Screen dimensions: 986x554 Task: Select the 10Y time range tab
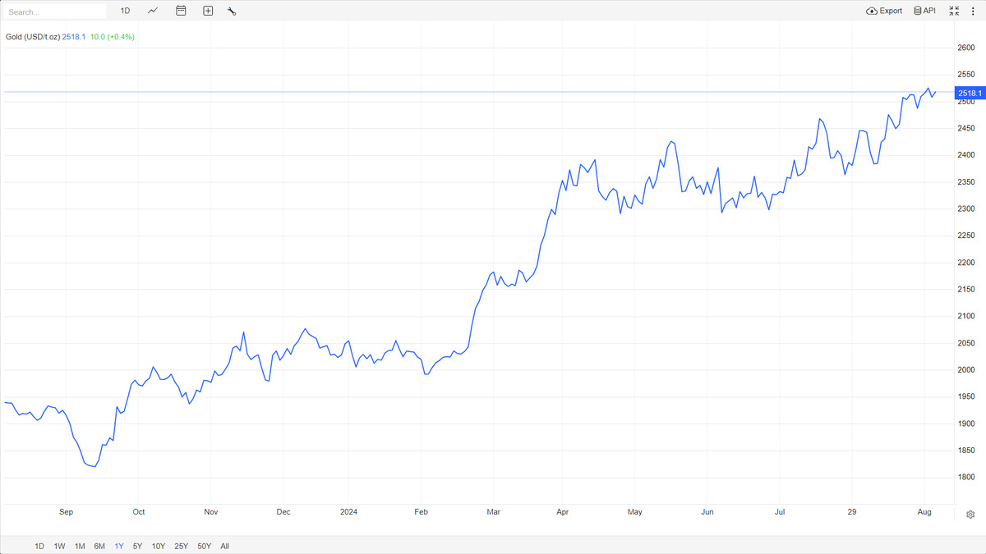pyautogui.click(x=159, y=546)
